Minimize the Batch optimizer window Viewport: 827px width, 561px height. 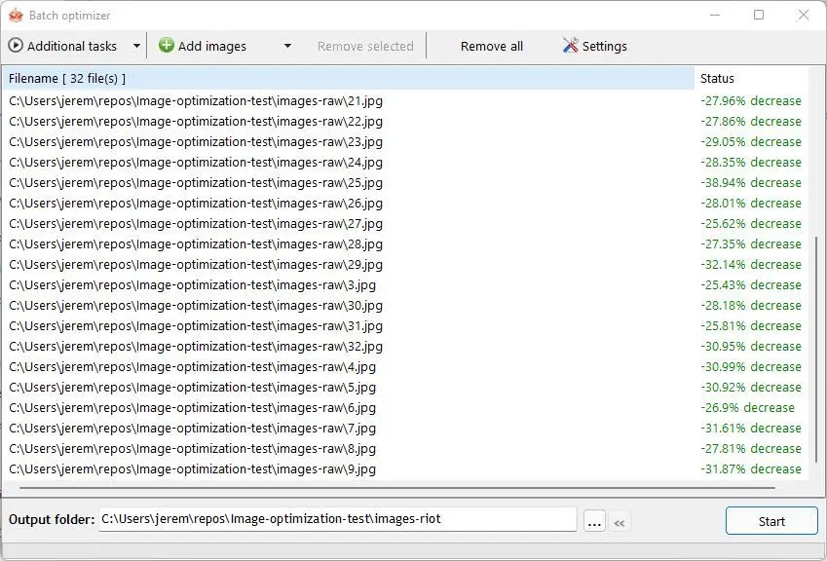[715, 15]
